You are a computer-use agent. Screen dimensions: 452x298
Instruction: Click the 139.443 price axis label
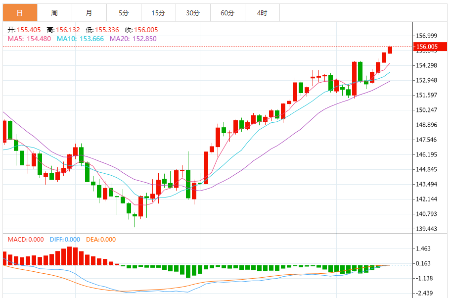click(427, 229)
